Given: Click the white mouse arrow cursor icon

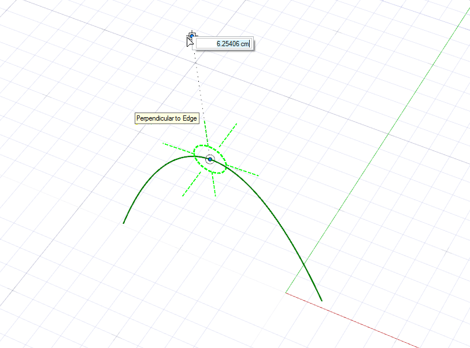Looking at the screenshot, I should (x=189, y=41).
